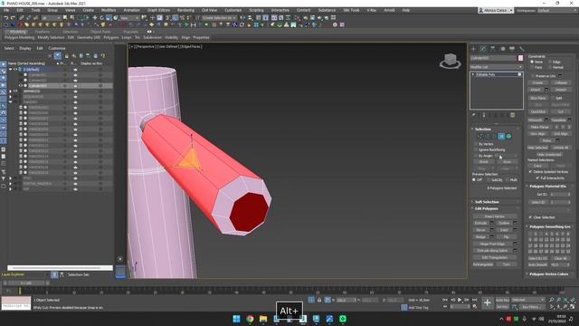The image size is (579, 326).
Task: Click the object color swatch
Action: point(520,58)
